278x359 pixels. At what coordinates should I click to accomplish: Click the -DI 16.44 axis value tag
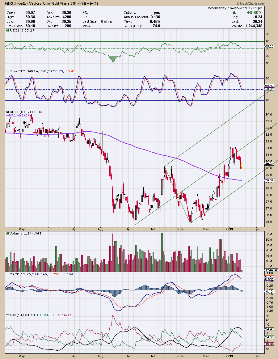point(269,344)
